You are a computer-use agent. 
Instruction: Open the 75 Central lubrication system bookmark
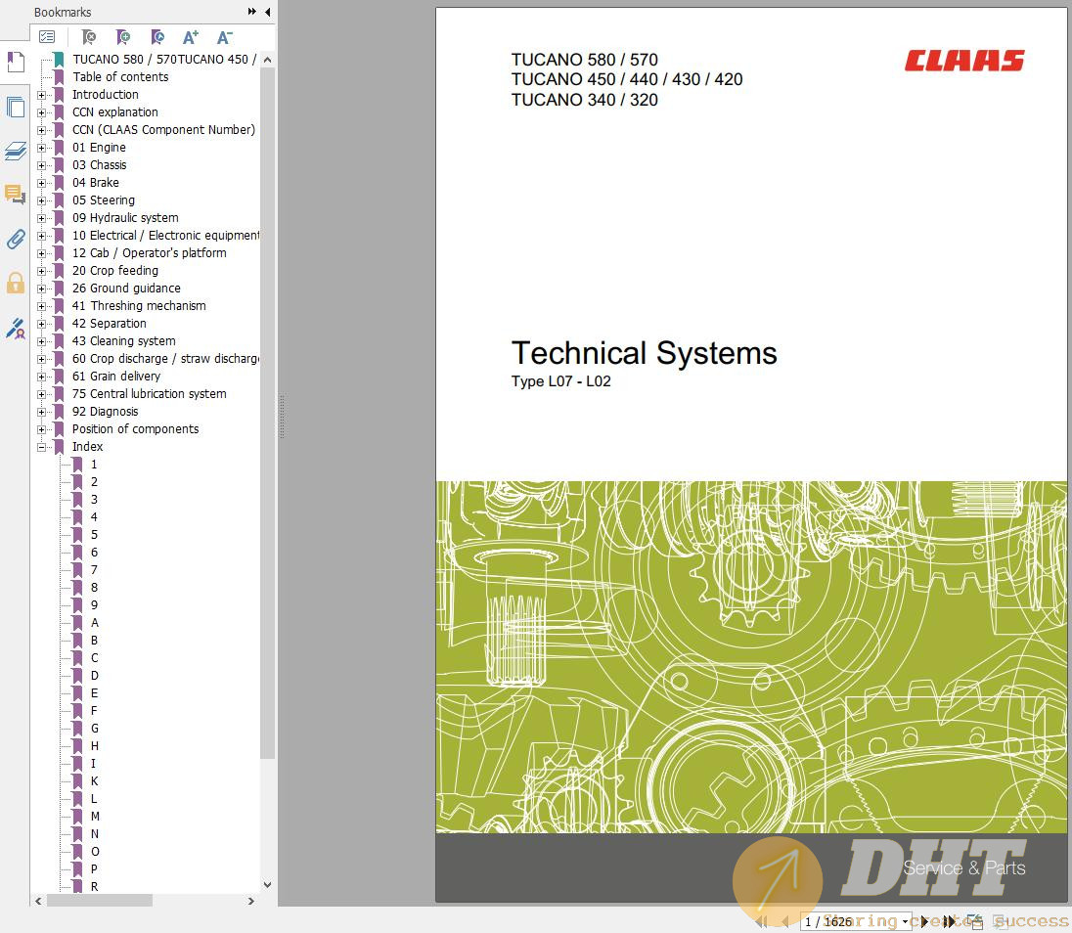click(x=149, y=394)
